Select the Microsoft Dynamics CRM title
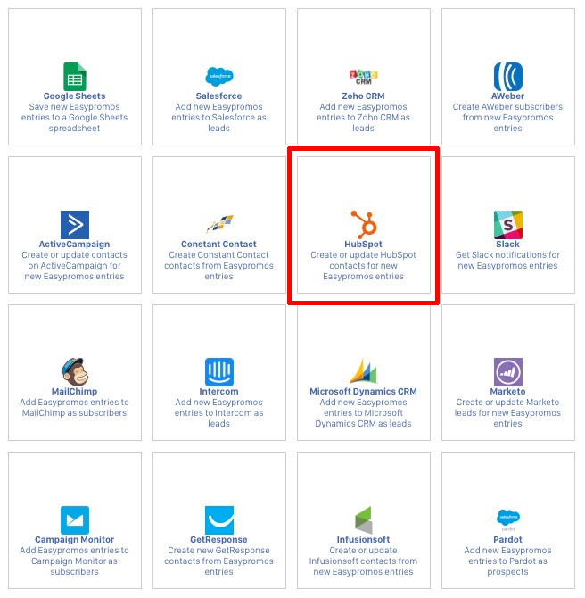This screenshot has height=598, width=585. pos(363,391)
